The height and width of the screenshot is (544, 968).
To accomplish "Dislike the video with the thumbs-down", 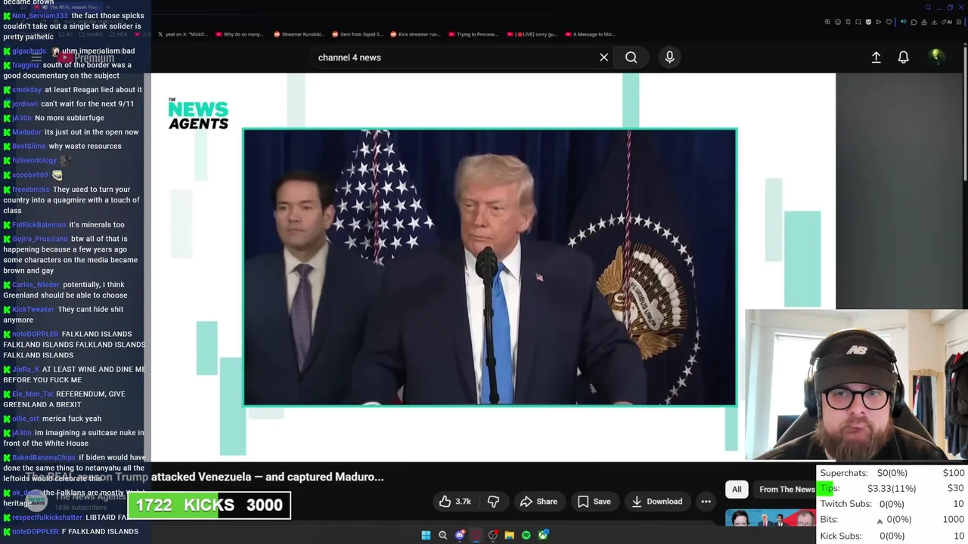I will pyautogui.click(x=493, y=501).
